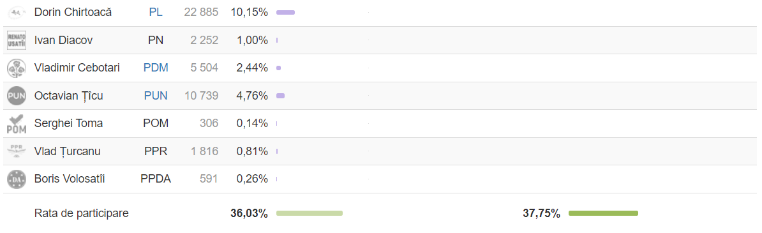Viewport: 762px width, 233px height.
Task: Click the light green 36,03% turnout bar
Action: pyautogui.click(x=309, y=213)
